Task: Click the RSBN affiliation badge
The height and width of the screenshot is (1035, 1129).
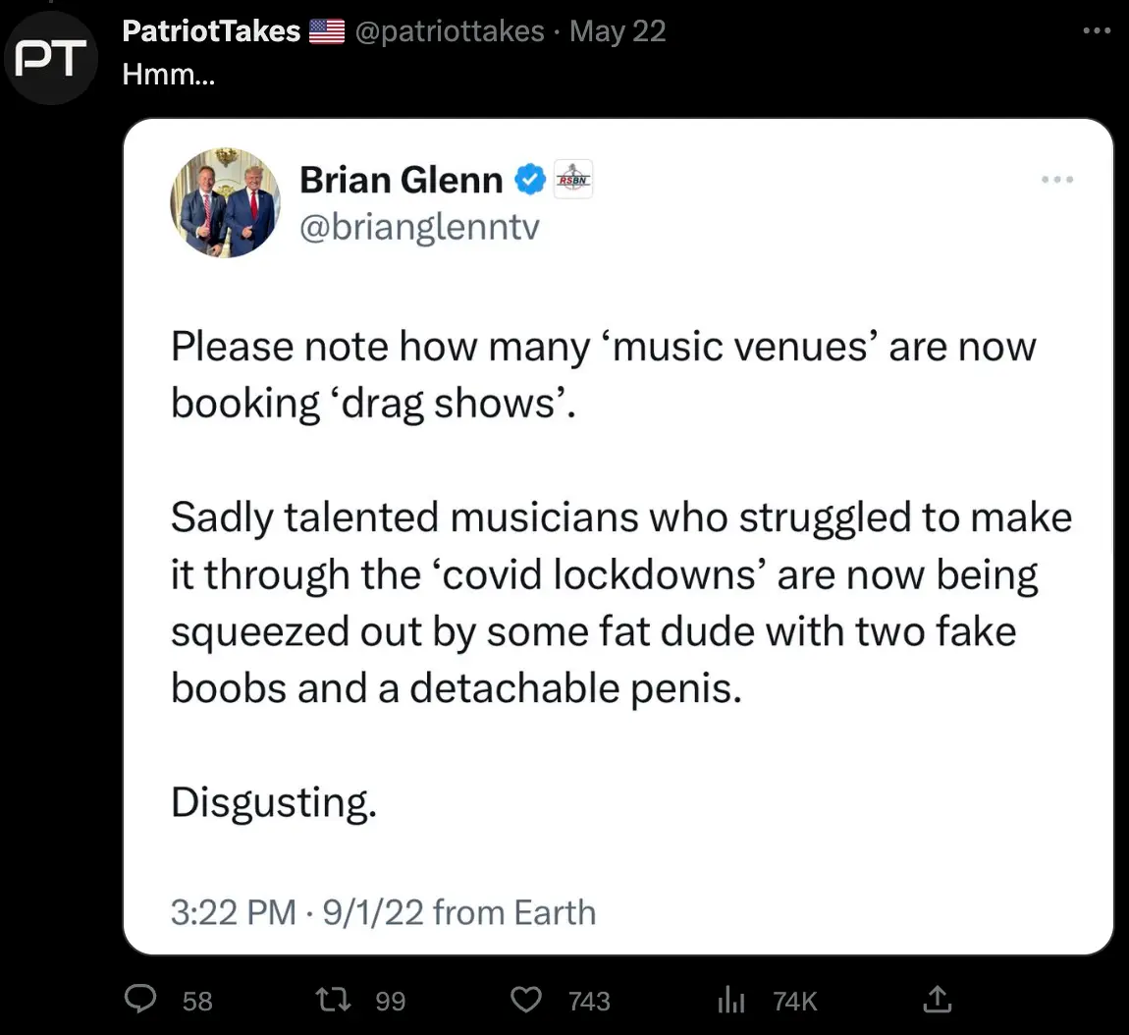Action: click(572, 181)
